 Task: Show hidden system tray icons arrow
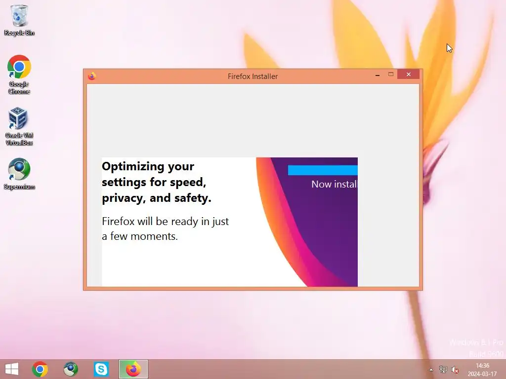[431, 370]
